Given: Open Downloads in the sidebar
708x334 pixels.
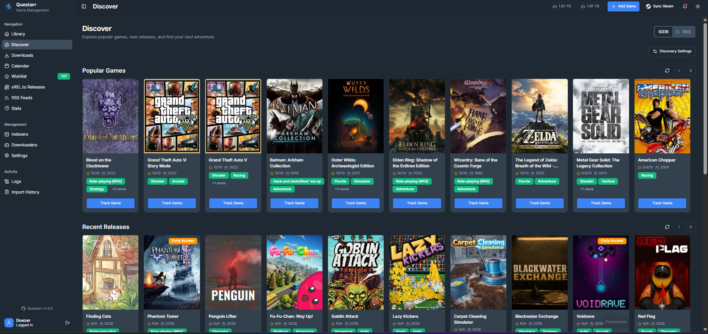Looking at the screenshot, I should click(x=37, y=55).
